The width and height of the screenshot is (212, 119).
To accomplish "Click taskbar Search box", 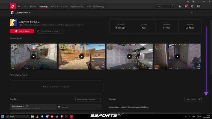I will point(18,117).
